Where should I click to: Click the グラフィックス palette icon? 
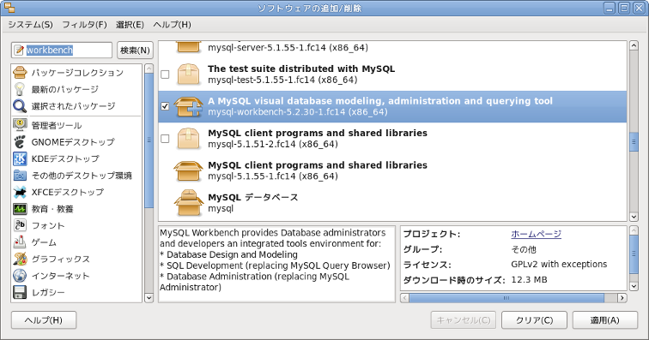click(20, 259)
